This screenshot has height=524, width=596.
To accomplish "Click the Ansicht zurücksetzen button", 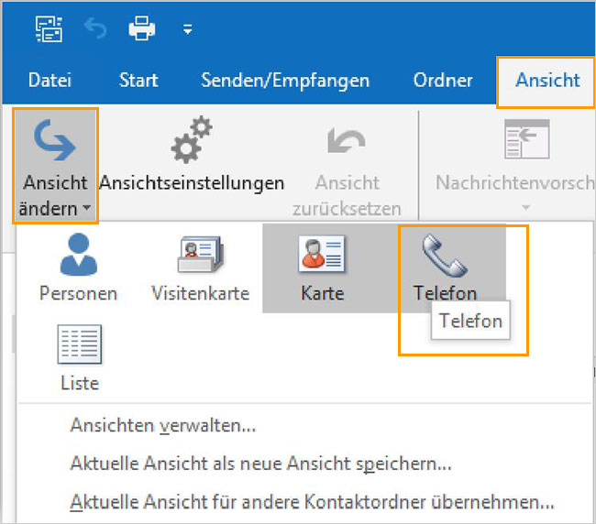I will pyautogui.click(x=347, y=171).
